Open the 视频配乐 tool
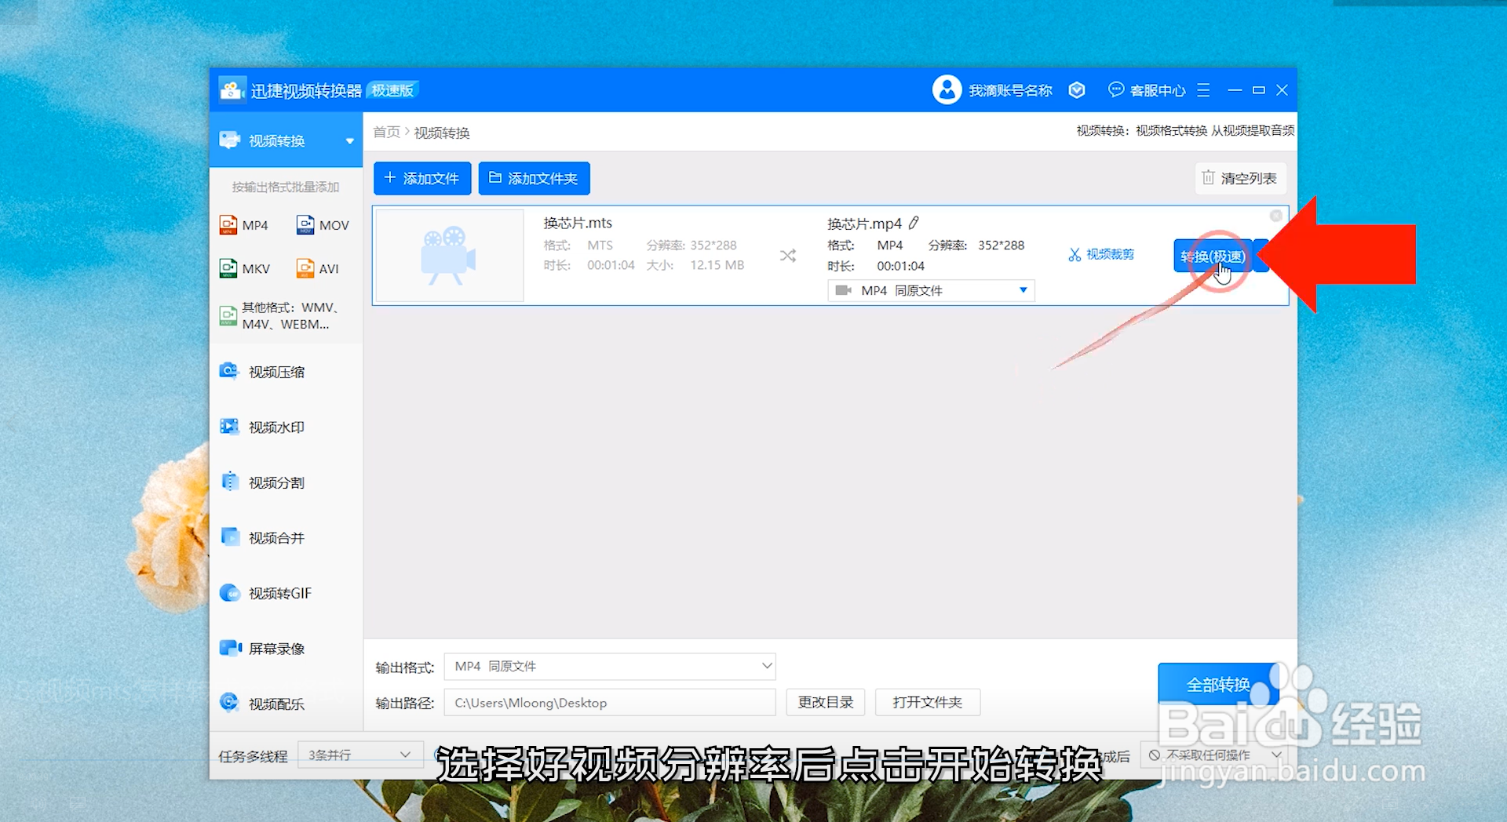1507x822 pixels. click(262, 704)
